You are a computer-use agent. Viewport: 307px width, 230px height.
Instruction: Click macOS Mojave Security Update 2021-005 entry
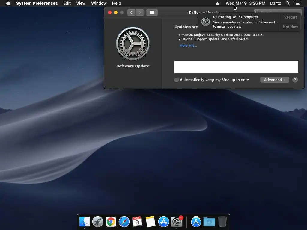click(x=222, y=35)
